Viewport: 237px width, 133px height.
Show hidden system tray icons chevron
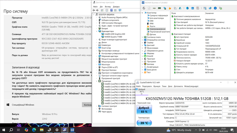coord(196,130)
